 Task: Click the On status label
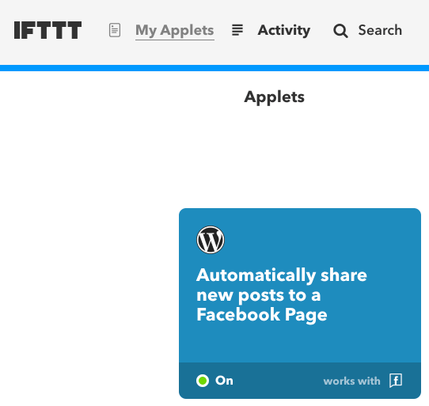click(x=224, y=381)
